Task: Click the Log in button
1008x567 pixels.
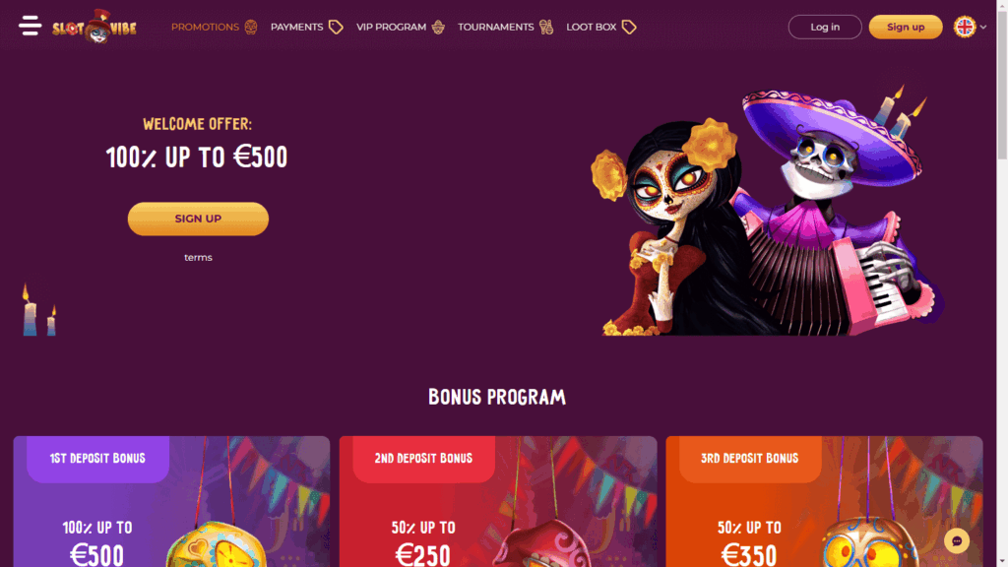Action: (825, 27)
